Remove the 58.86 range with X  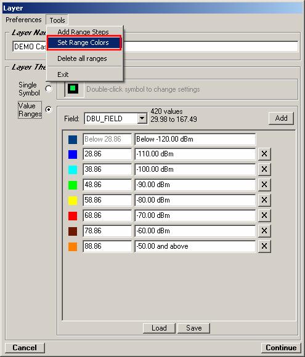point(264,200)
